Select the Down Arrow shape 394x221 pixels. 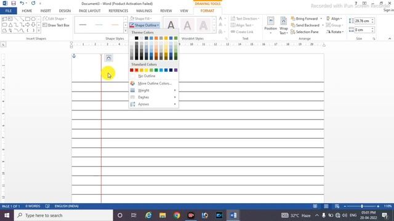pyautogui.click(x=33, y=25)
